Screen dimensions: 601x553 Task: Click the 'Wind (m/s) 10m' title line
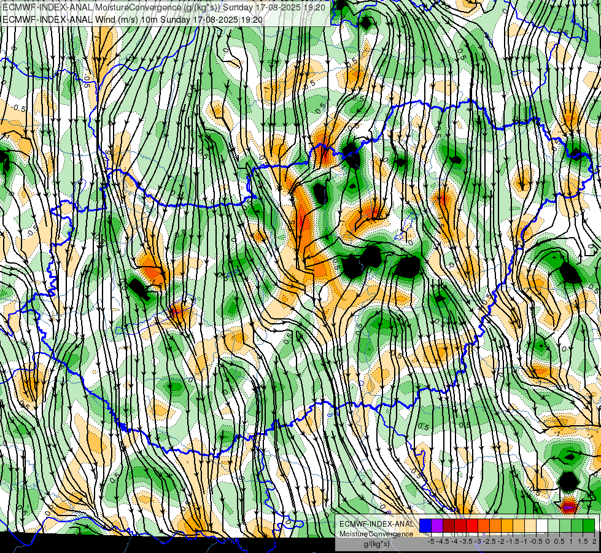(133, 20)
